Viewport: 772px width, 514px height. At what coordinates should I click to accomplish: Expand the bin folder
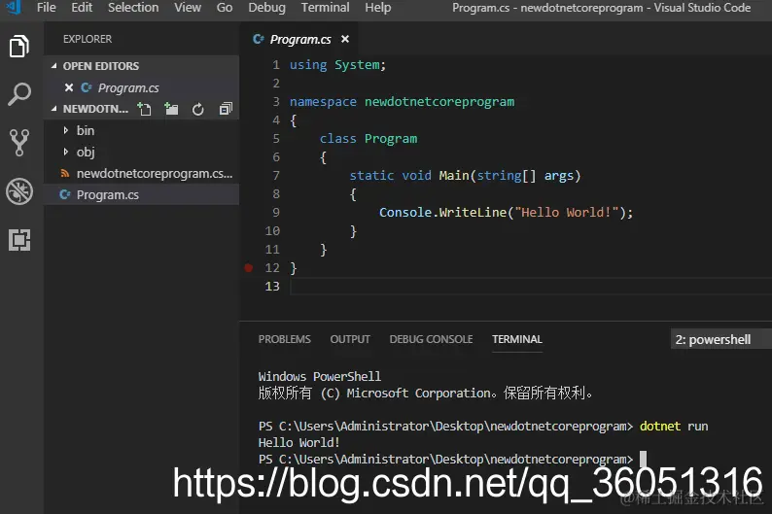pyautogui.click(x=65, y=130)
